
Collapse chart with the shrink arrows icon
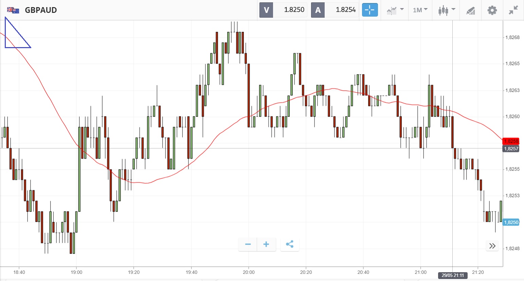(513, 10)
